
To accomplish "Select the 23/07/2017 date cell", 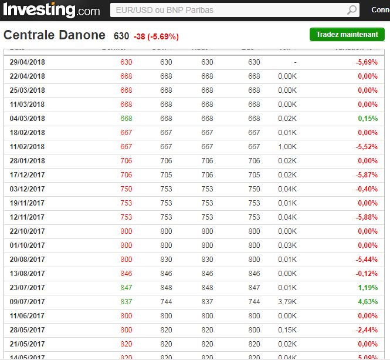I will [x=28, y=288].
